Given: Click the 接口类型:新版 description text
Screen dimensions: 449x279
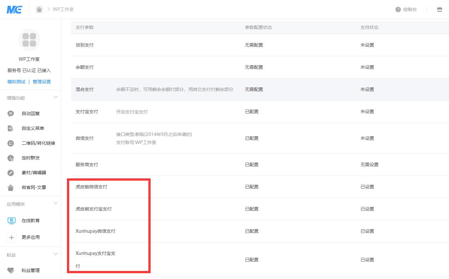Looking at the screenshot, I should [154, 134].
